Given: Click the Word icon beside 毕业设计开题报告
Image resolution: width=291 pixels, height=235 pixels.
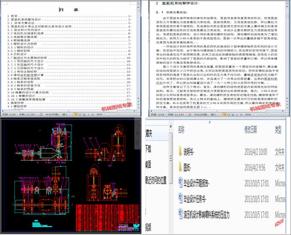Looking at the screenshot, I should tap(180, 183).
